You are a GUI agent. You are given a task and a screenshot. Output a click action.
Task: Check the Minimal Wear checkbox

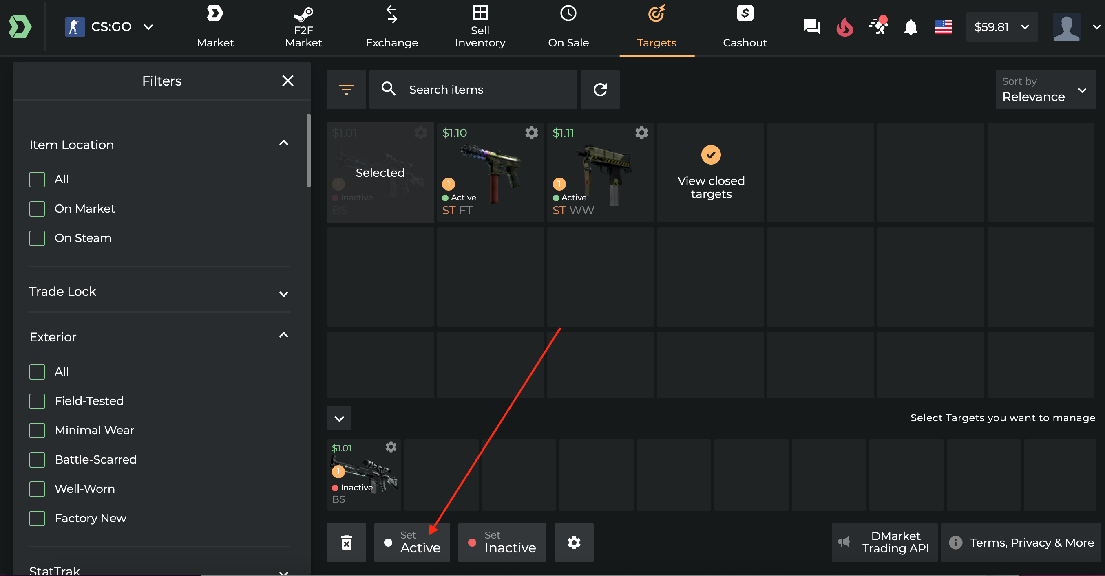coord(37,430)
